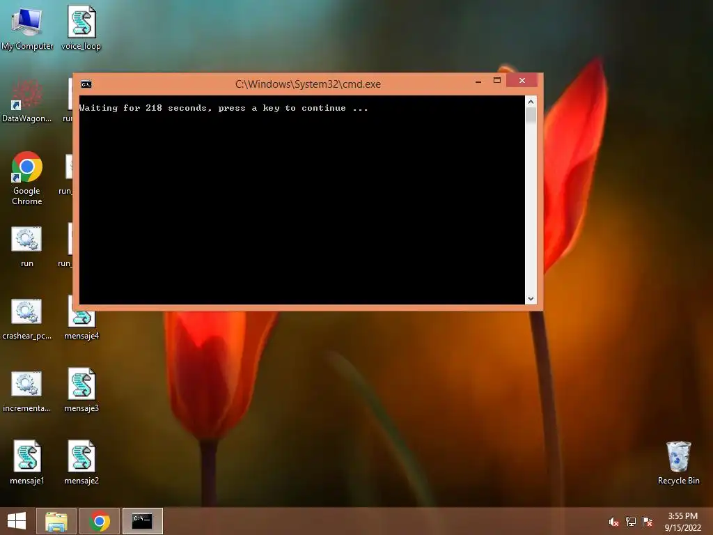The width and height of the screenshot is (713, 535).
Task: Open the DataWagon shortcut on desktop
Action: pos(27,100)
